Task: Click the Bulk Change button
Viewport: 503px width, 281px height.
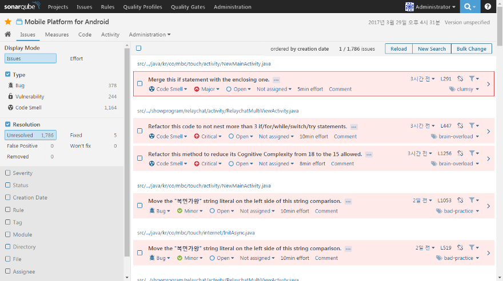Action: tap(472, 48)
